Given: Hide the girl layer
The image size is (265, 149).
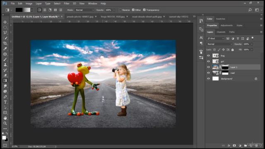Looking at the screenshot, I should point(208,61).
